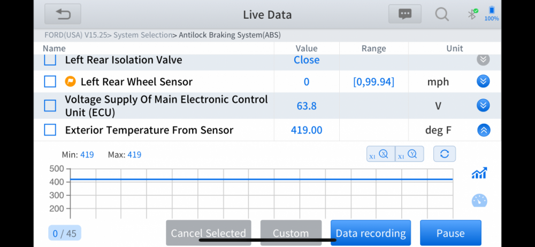Zoom the graph Y axis
Image resolution: width=535 pixels, height=247 pixels.
click(x=409, y=154)
